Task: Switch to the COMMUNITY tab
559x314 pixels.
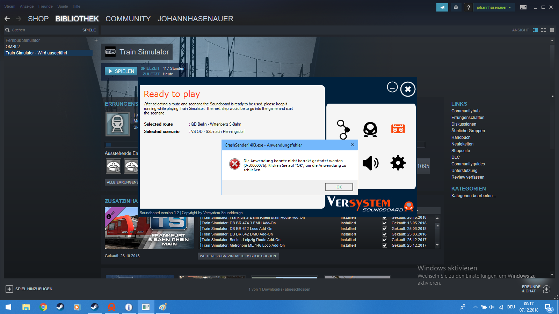Action: 128,19
